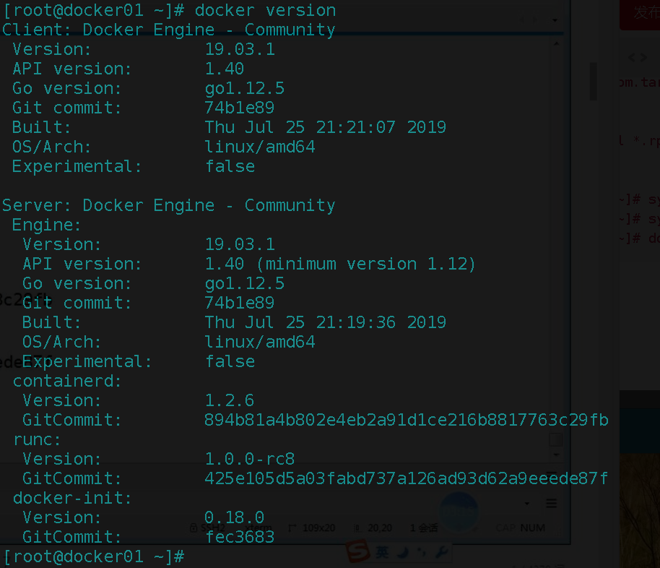Click the SSH2 lock status entry
Viewport: 660px width, 568px height.
pos(207,528)
